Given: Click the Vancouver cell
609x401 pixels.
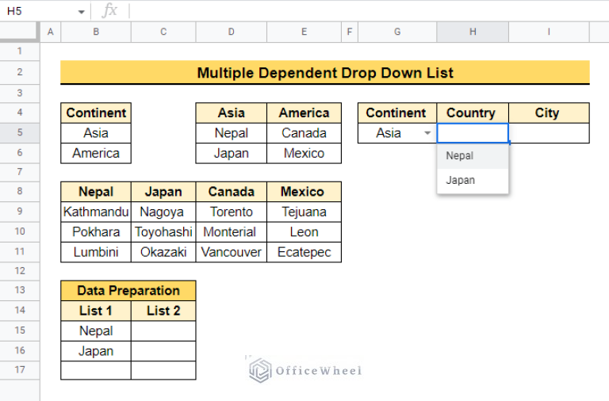Looking at the screenshot, I should (x=232, y=252).
